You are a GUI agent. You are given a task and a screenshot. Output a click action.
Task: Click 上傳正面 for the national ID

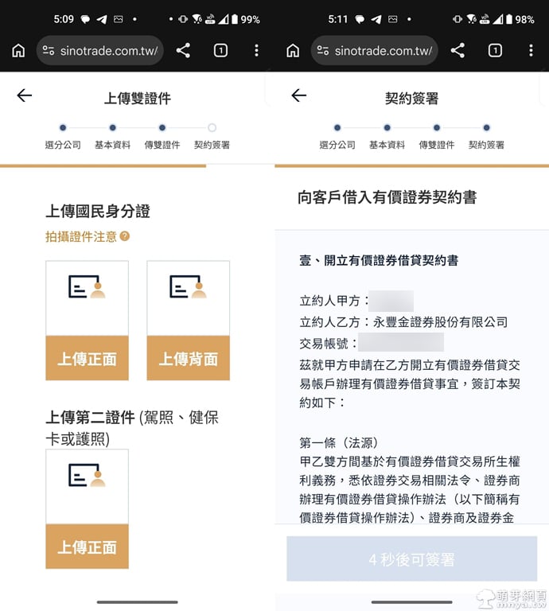pos(87,358)
